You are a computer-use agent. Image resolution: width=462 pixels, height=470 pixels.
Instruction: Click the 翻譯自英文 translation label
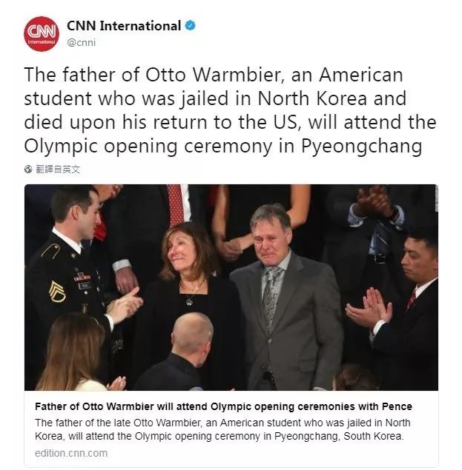pyautogui.click(x=58, y=169)
